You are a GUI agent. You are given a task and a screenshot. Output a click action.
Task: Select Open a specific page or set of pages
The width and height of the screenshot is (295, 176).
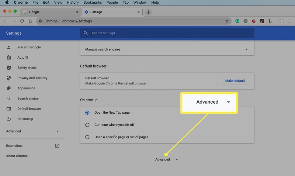pyautogui.click(x=87, y=137)
